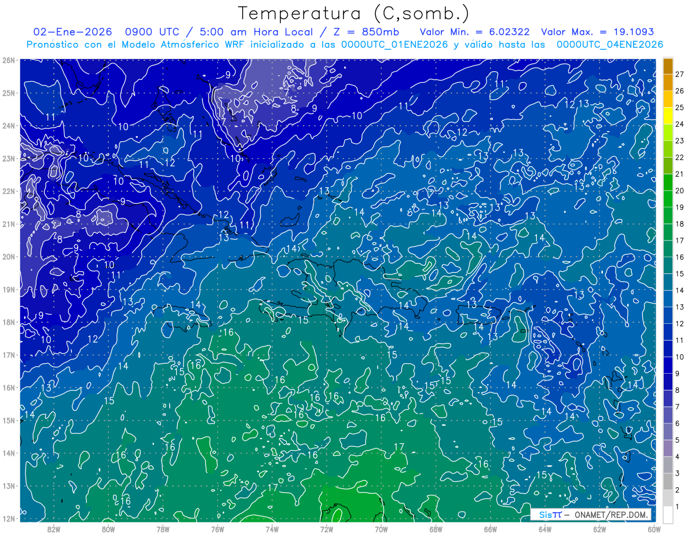Select valid-until time "0000UTC_04ENE2026"
The image size is (695, 537).
click(x=610, y=45)
